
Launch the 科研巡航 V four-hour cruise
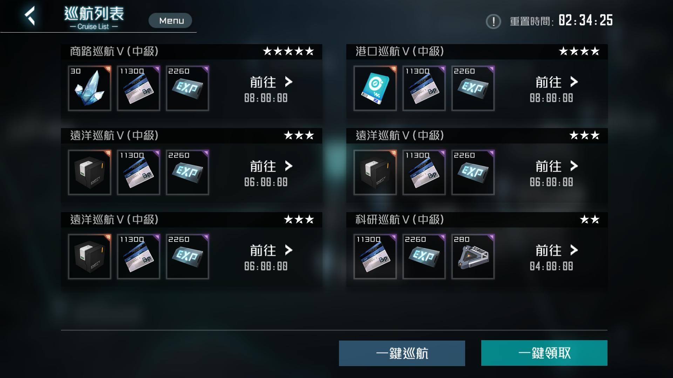557,251
